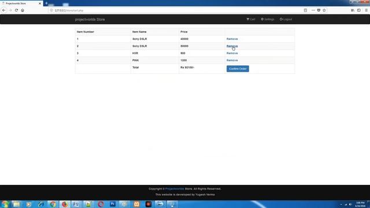Open File Explorer from the taskbar
The image size is (370, 208).
point(17,204)
